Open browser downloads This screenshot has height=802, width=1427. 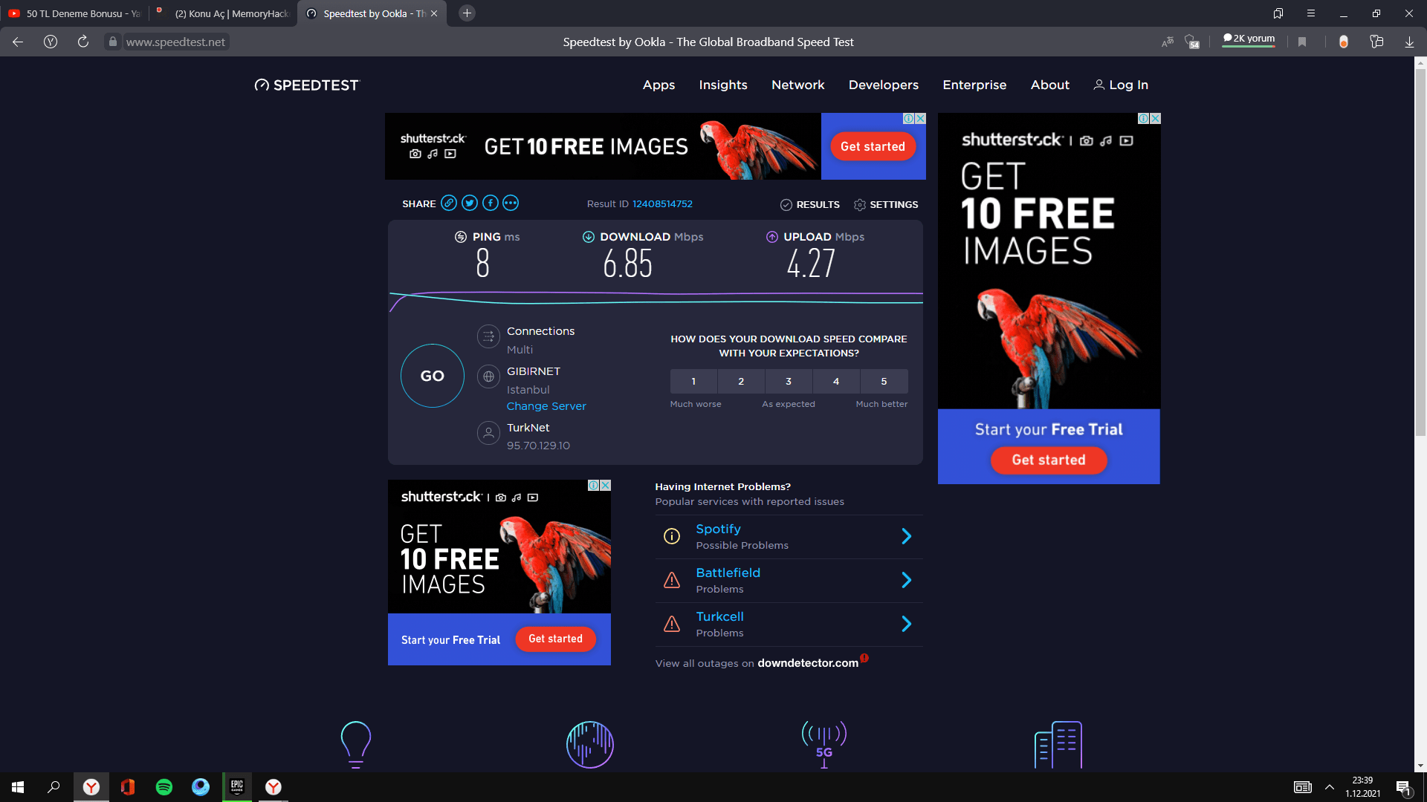click(1409, 42)
